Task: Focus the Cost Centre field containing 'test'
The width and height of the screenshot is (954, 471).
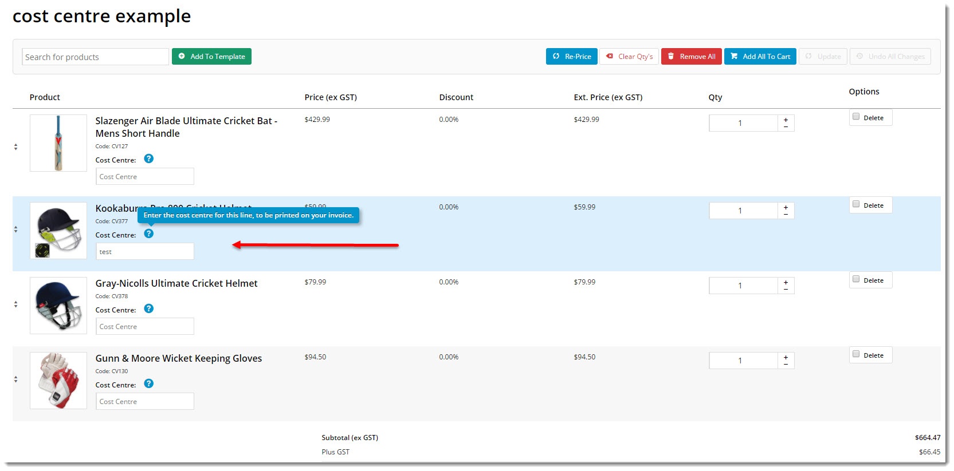Action: tap(145, 251)
